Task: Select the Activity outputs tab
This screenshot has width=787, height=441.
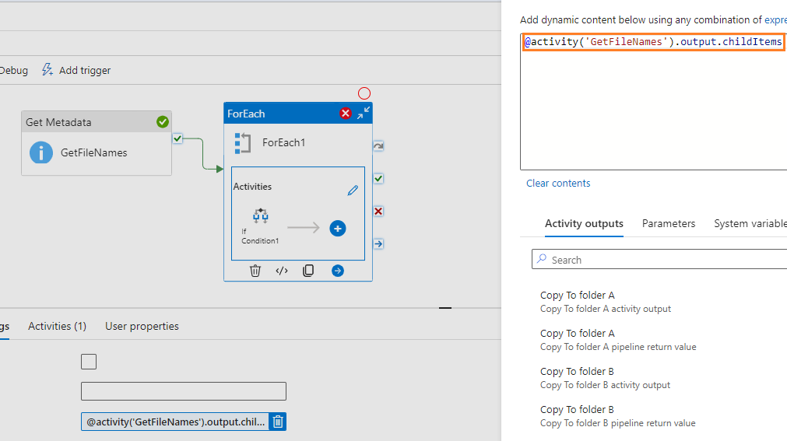Action: (585, 224)
